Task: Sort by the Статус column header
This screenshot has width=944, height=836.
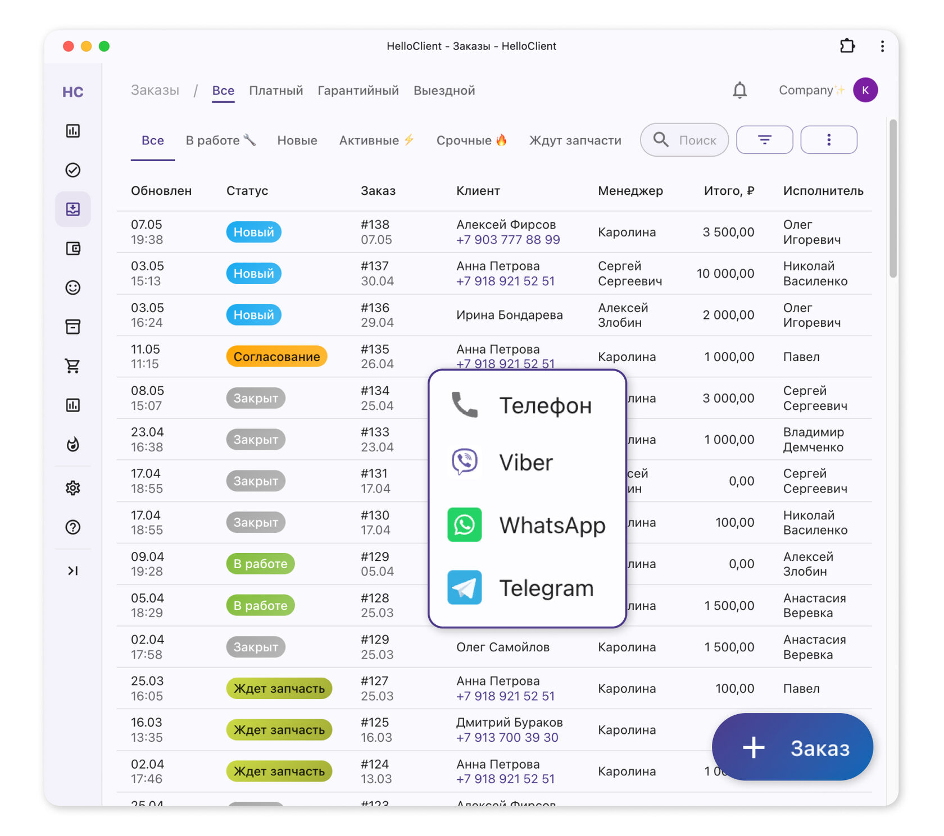Action: point(247,191)
